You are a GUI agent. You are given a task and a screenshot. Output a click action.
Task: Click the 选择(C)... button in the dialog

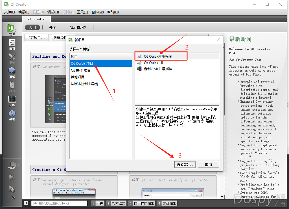tap(185, 165)
